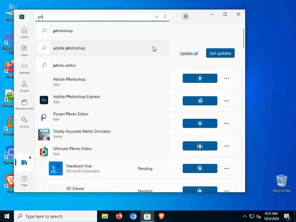This screenshot has height=222, width=296.
Task: Open more options for 3D Viewer
Action: [x=227, y=190]
